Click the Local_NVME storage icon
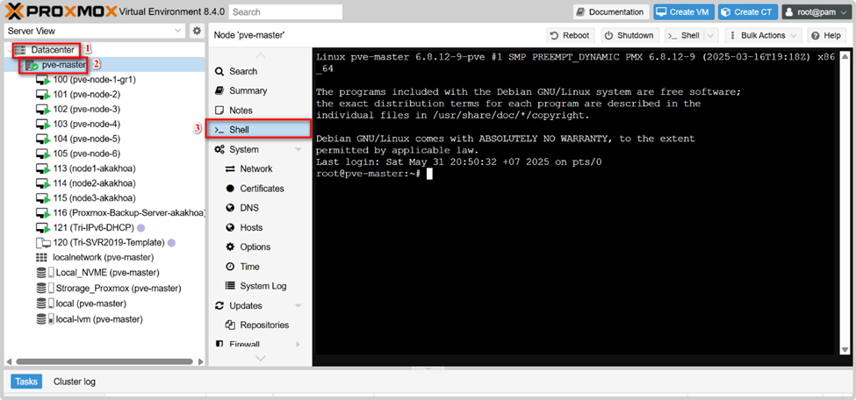The height and width of the screenshot is (400, 856). click(42, 273)
